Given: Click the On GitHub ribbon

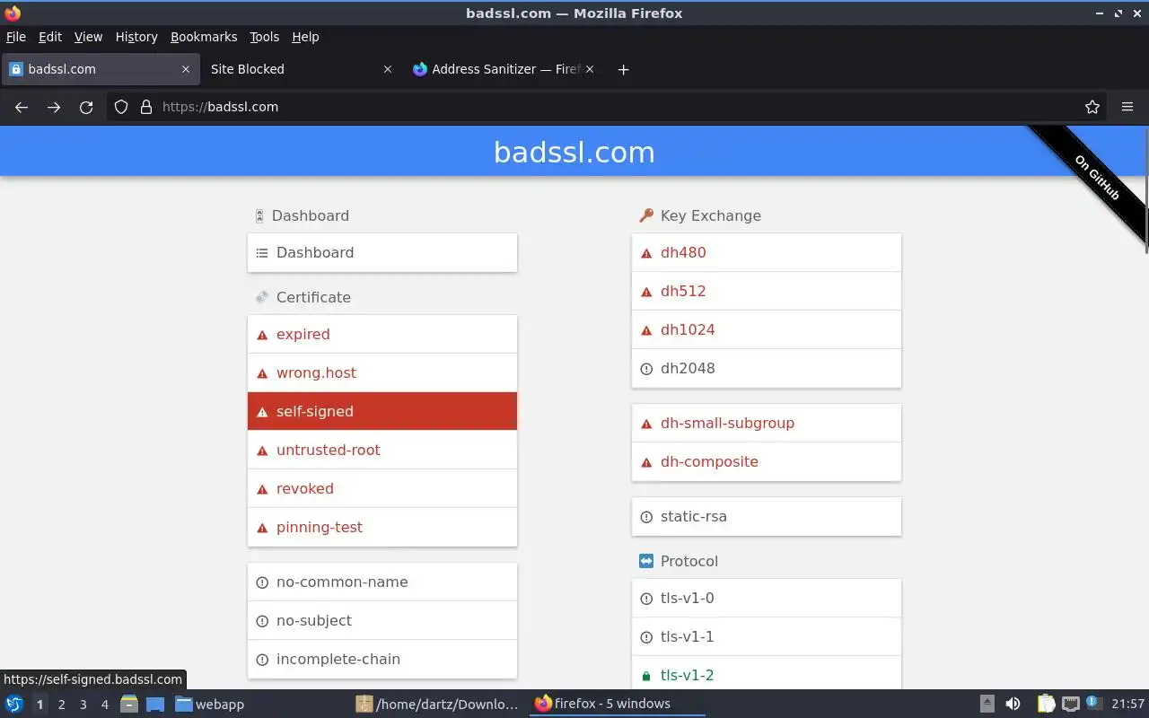Looking at the screenshot, I should pyautogui.click(x=1097, y=178).
